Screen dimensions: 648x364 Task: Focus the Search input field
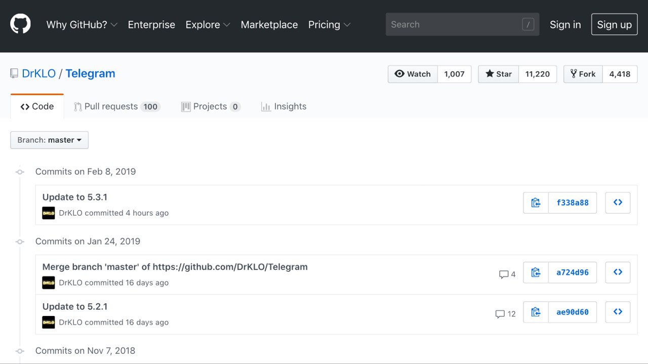(x=456, y=24)
